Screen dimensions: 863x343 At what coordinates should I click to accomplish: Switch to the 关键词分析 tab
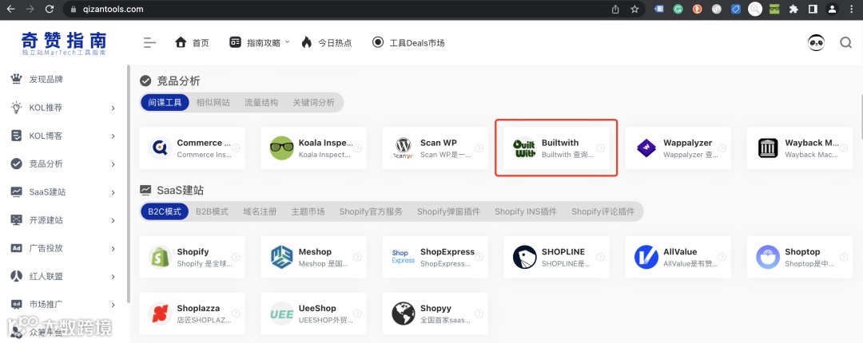tap(313, 102)
